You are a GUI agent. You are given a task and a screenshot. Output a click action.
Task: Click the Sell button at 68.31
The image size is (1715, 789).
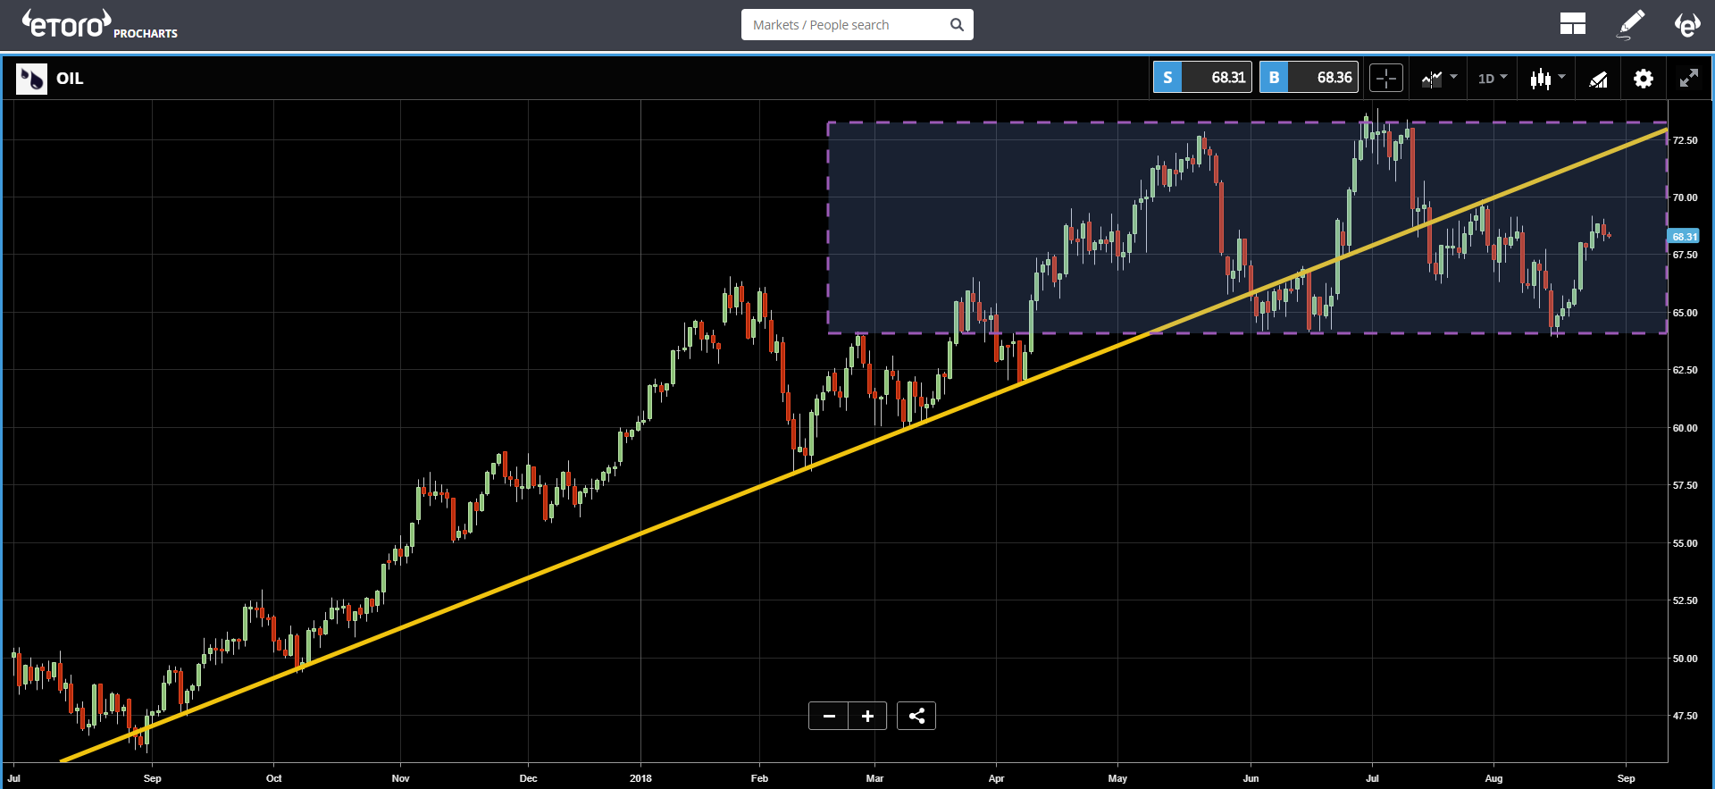pos(1202,78)
